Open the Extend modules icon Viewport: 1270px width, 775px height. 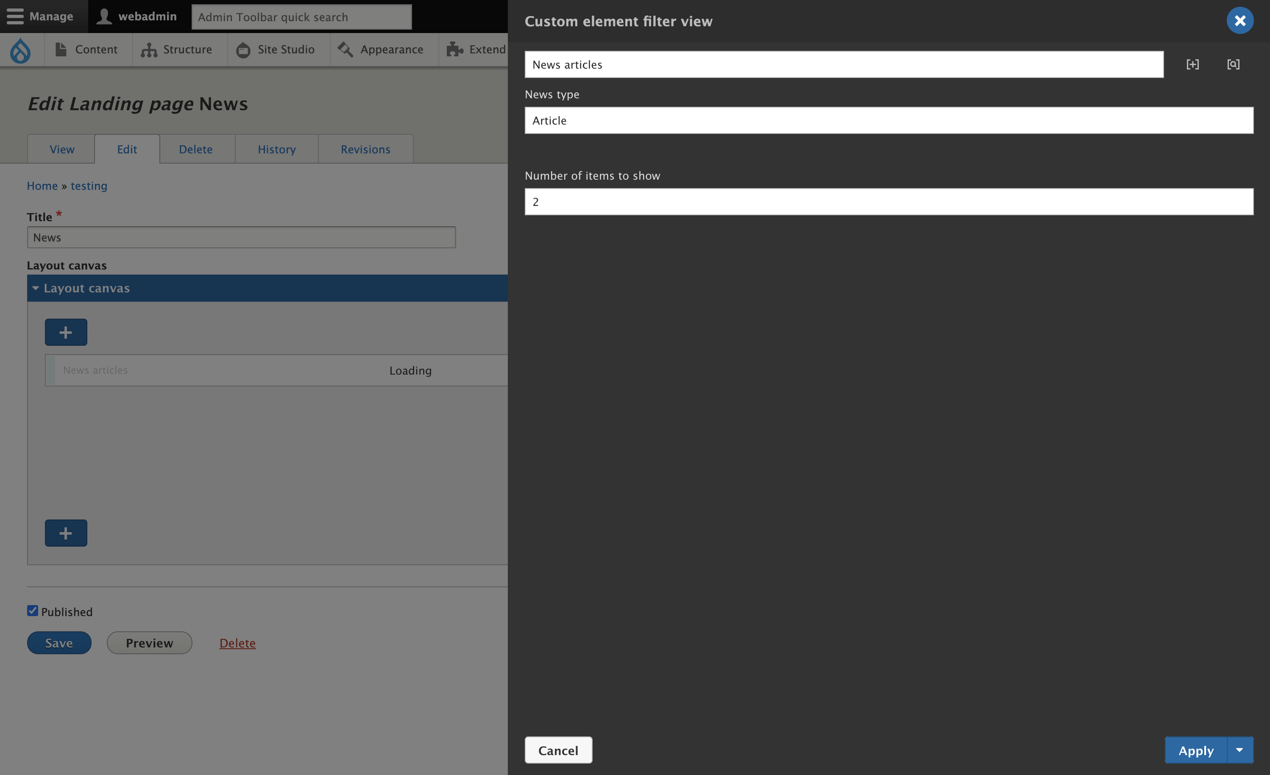[454, 50]
